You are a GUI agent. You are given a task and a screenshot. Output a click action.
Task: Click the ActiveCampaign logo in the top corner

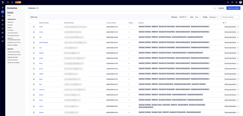point(3,2)
